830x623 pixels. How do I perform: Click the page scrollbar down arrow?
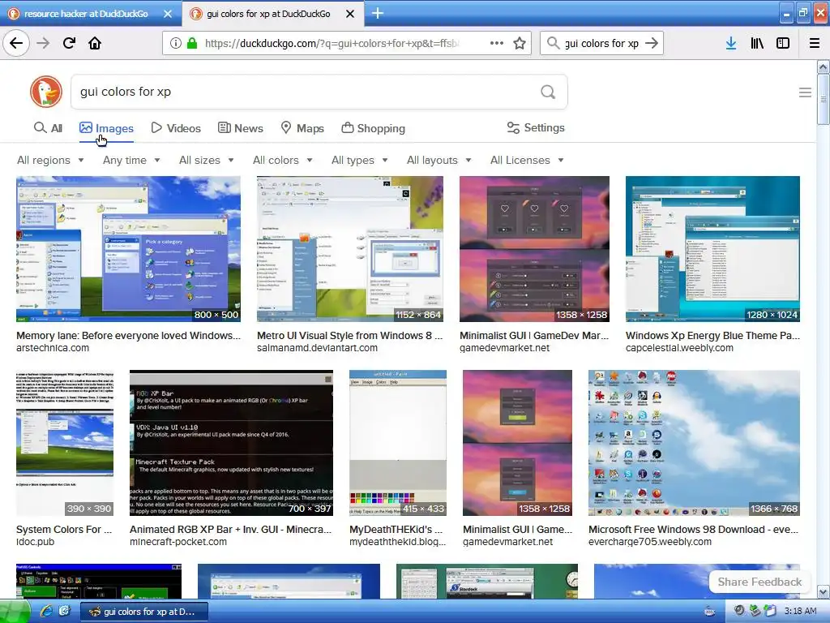pos(824,591)
